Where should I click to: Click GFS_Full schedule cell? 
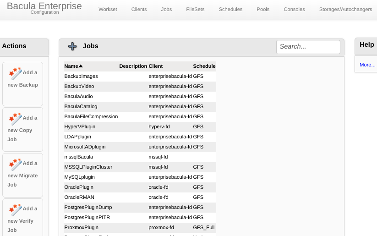(204, 228)
